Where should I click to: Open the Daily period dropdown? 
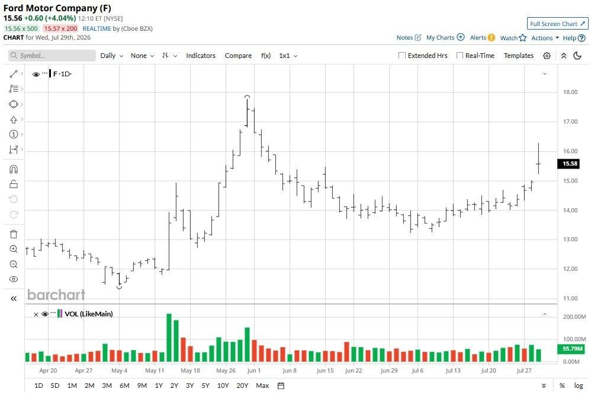point(112,56)
